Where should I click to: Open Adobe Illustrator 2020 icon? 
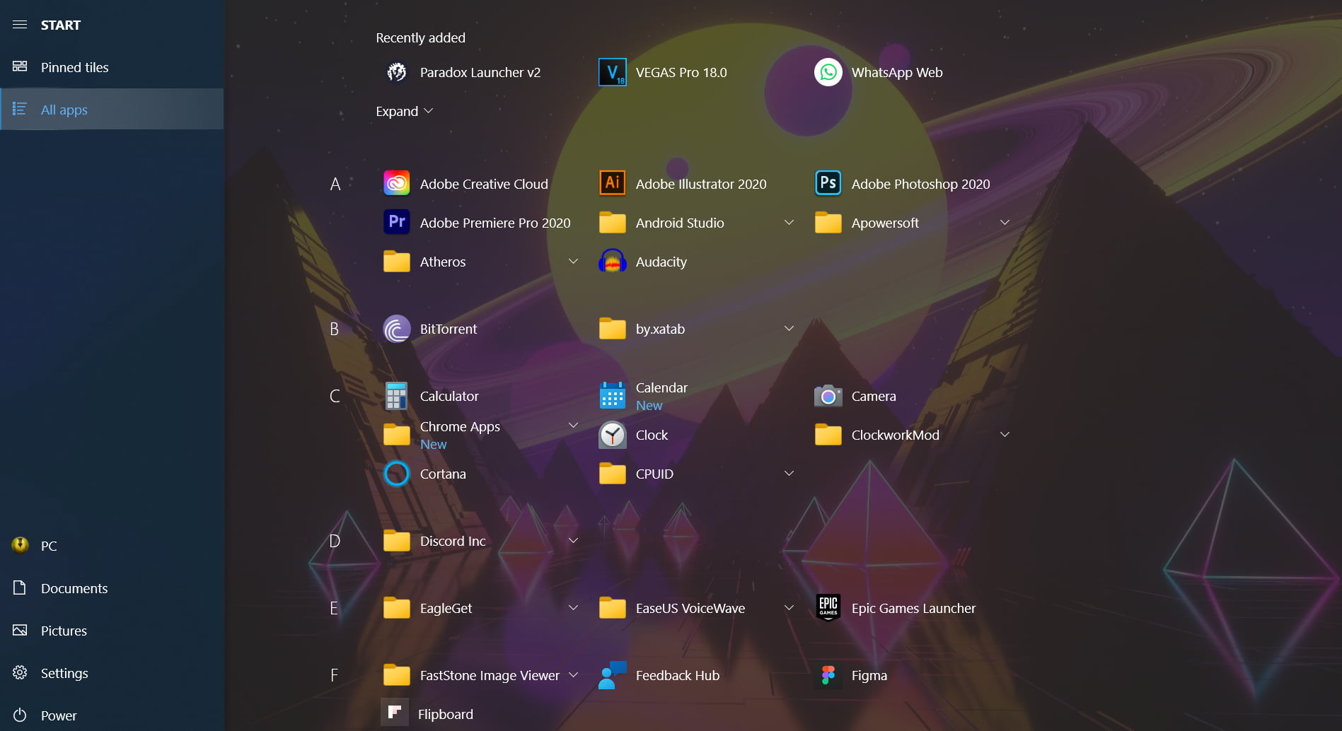click(x=613, y=184)
